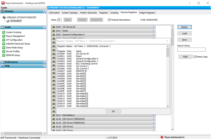This screenshot has width=211, height=139.
Task: Collapse the Devices task panel
Action: 45,11
